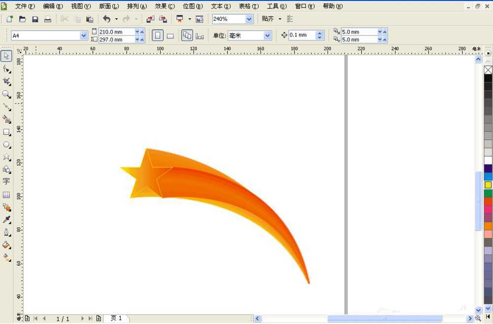Screen dimensions: 493x324
Task: Click the Undo arrow button
Action: [106, 19]
